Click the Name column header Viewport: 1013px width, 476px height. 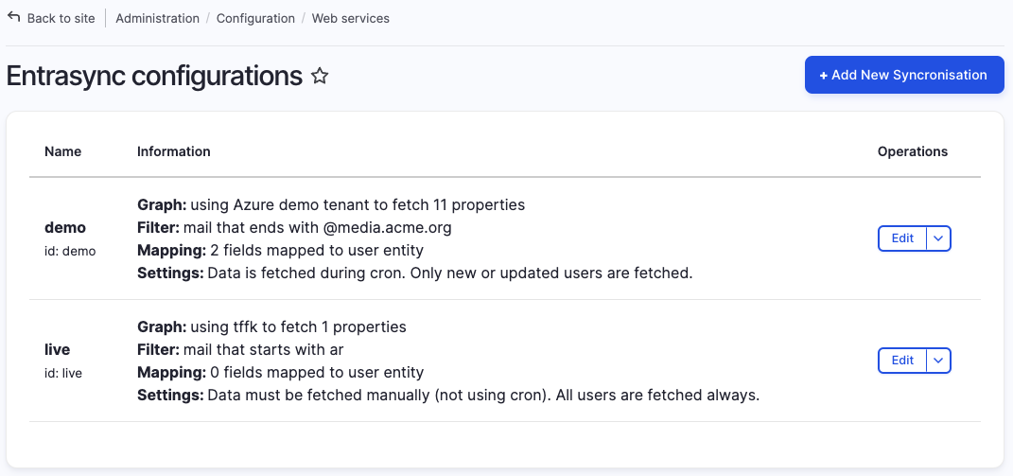pos(62,151)
